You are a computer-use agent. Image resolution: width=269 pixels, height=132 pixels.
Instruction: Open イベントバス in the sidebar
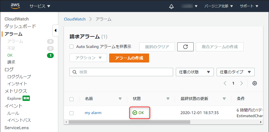19,121
